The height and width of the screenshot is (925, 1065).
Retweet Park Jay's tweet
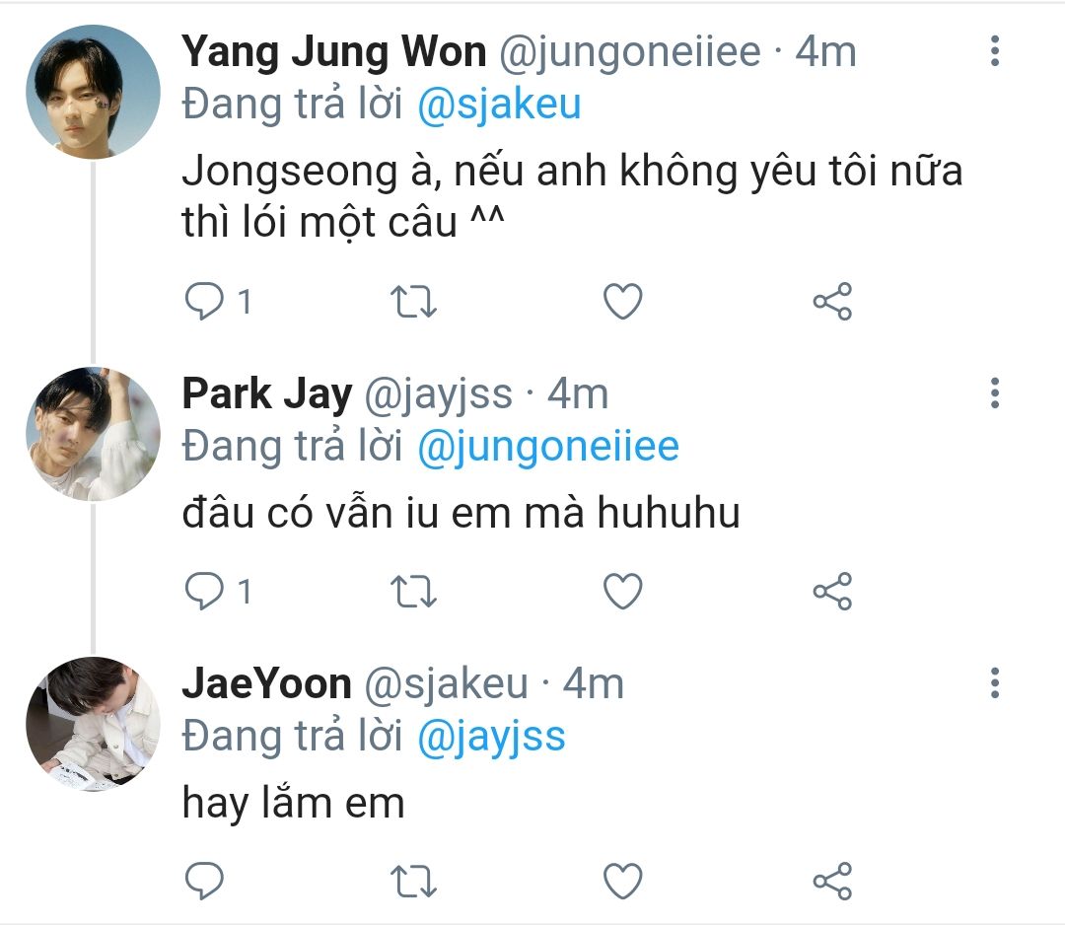pos(414,591)
